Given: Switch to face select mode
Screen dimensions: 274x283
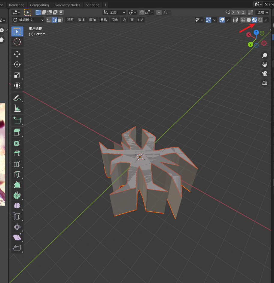Looking at the screenshot, I should pos(60,20).
